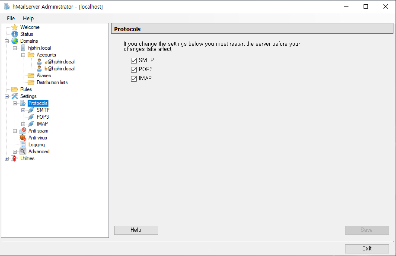
Task: Uncheck the POP3 protocol checkbox
Action: (x=134, y=70)
